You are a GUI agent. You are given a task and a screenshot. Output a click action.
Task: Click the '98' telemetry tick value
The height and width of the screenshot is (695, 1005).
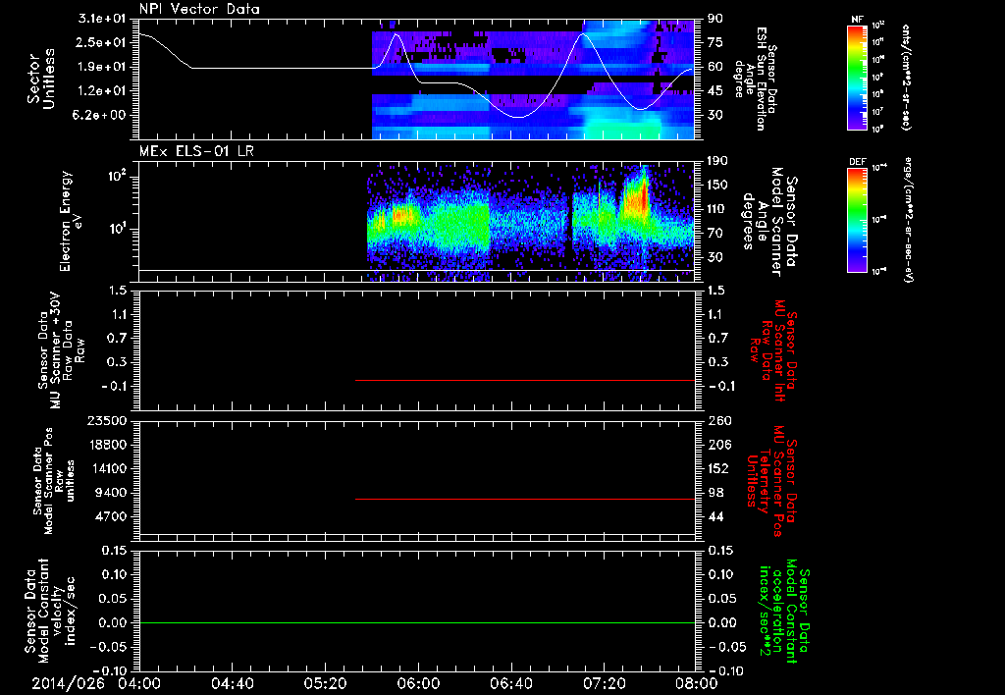click(714, 493)
